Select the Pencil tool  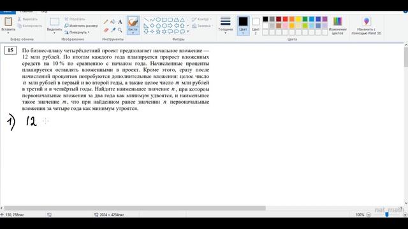106,22
